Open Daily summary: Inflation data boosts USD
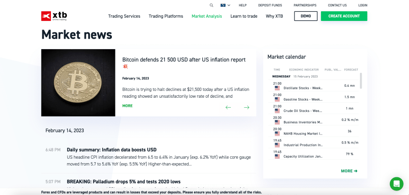The width and height of the screenshot is (409, 195). click(x=112, y=150)
